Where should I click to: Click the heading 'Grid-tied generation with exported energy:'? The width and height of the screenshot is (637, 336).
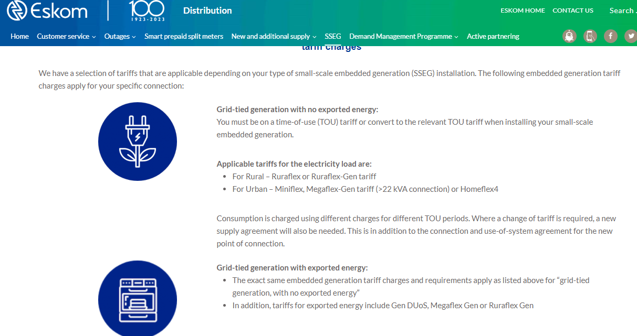293,268
